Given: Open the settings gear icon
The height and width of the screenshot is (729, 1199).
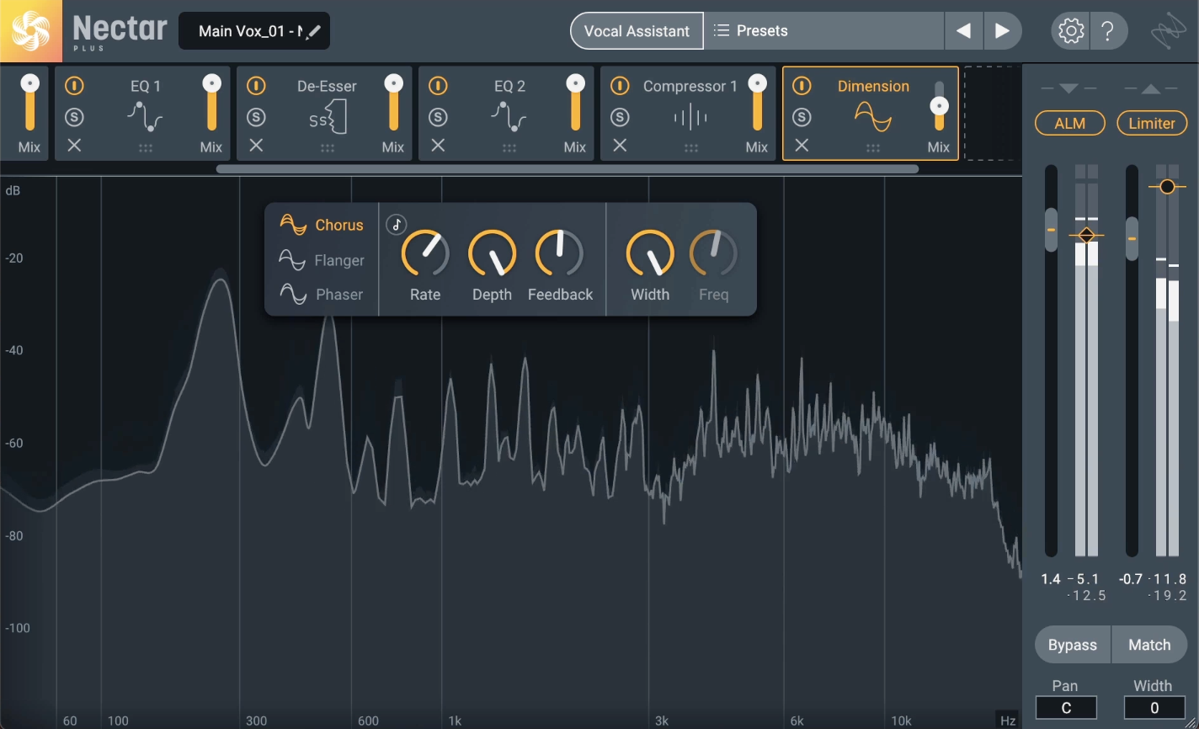Looking at the screenshot, I should click(1071, 31).
